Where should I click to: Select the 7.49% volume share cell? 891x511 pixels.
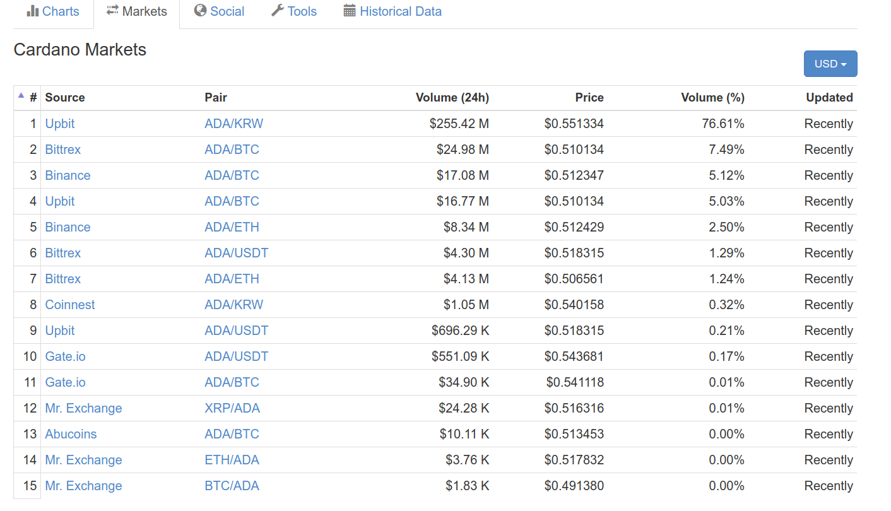pyautogui.click(x=726, y=150)
